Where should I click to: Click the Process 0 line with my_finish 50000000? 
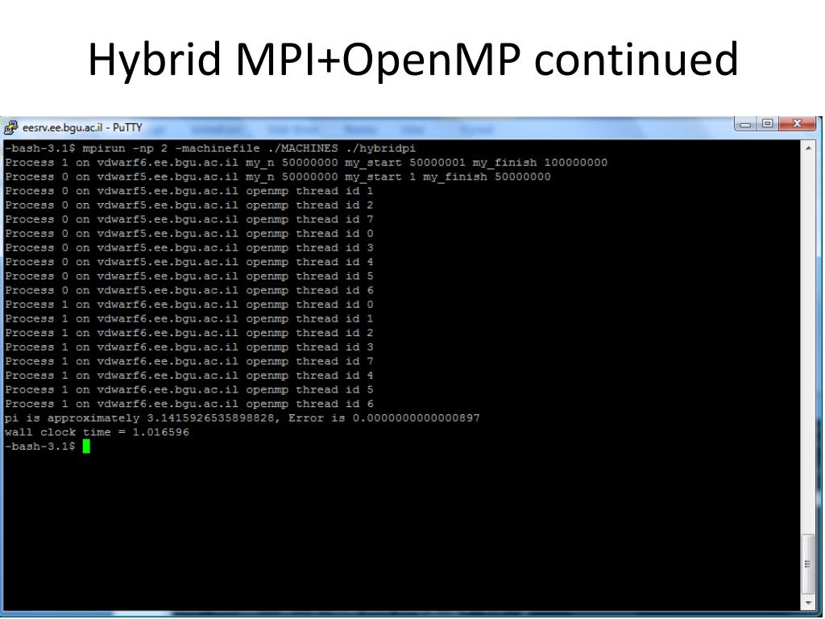click(x=277, y=177)
